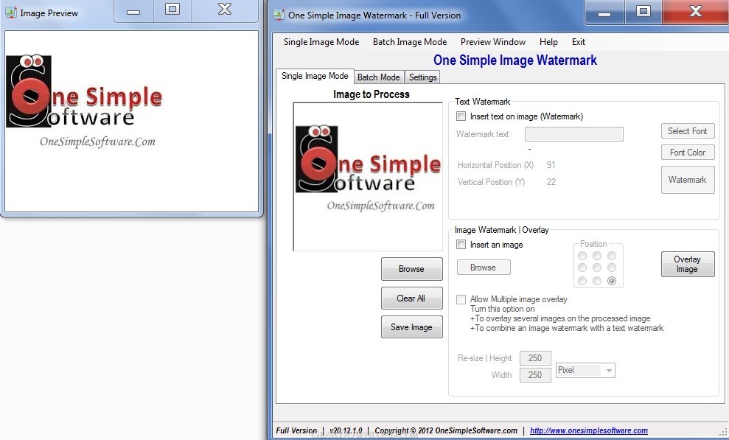Select bottom-left Position radio button

pyautogui.click(x=582, y=281)
